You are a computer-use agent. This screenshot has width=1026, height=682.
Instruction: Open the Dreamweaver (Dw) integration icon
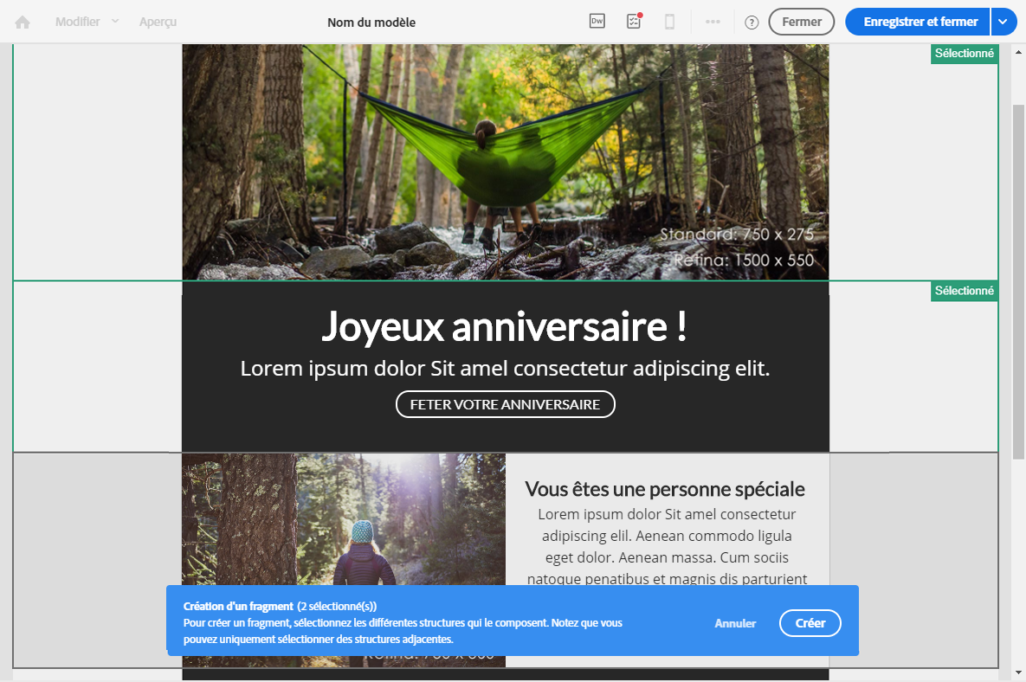(x=597, y=21)
